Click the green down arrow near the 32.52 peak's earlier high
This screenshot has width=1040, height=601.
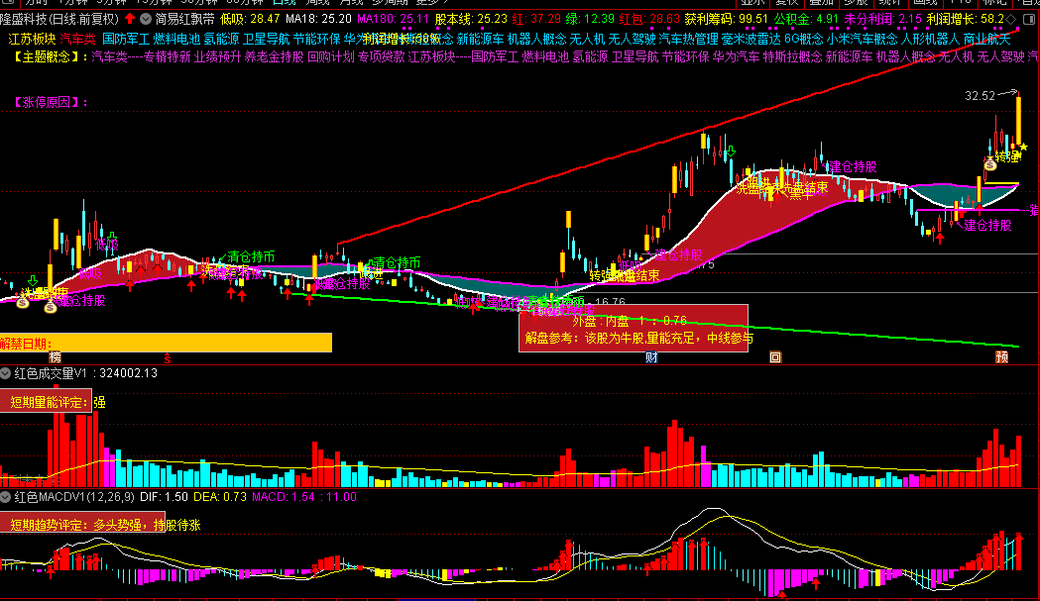tap(731, 152)
